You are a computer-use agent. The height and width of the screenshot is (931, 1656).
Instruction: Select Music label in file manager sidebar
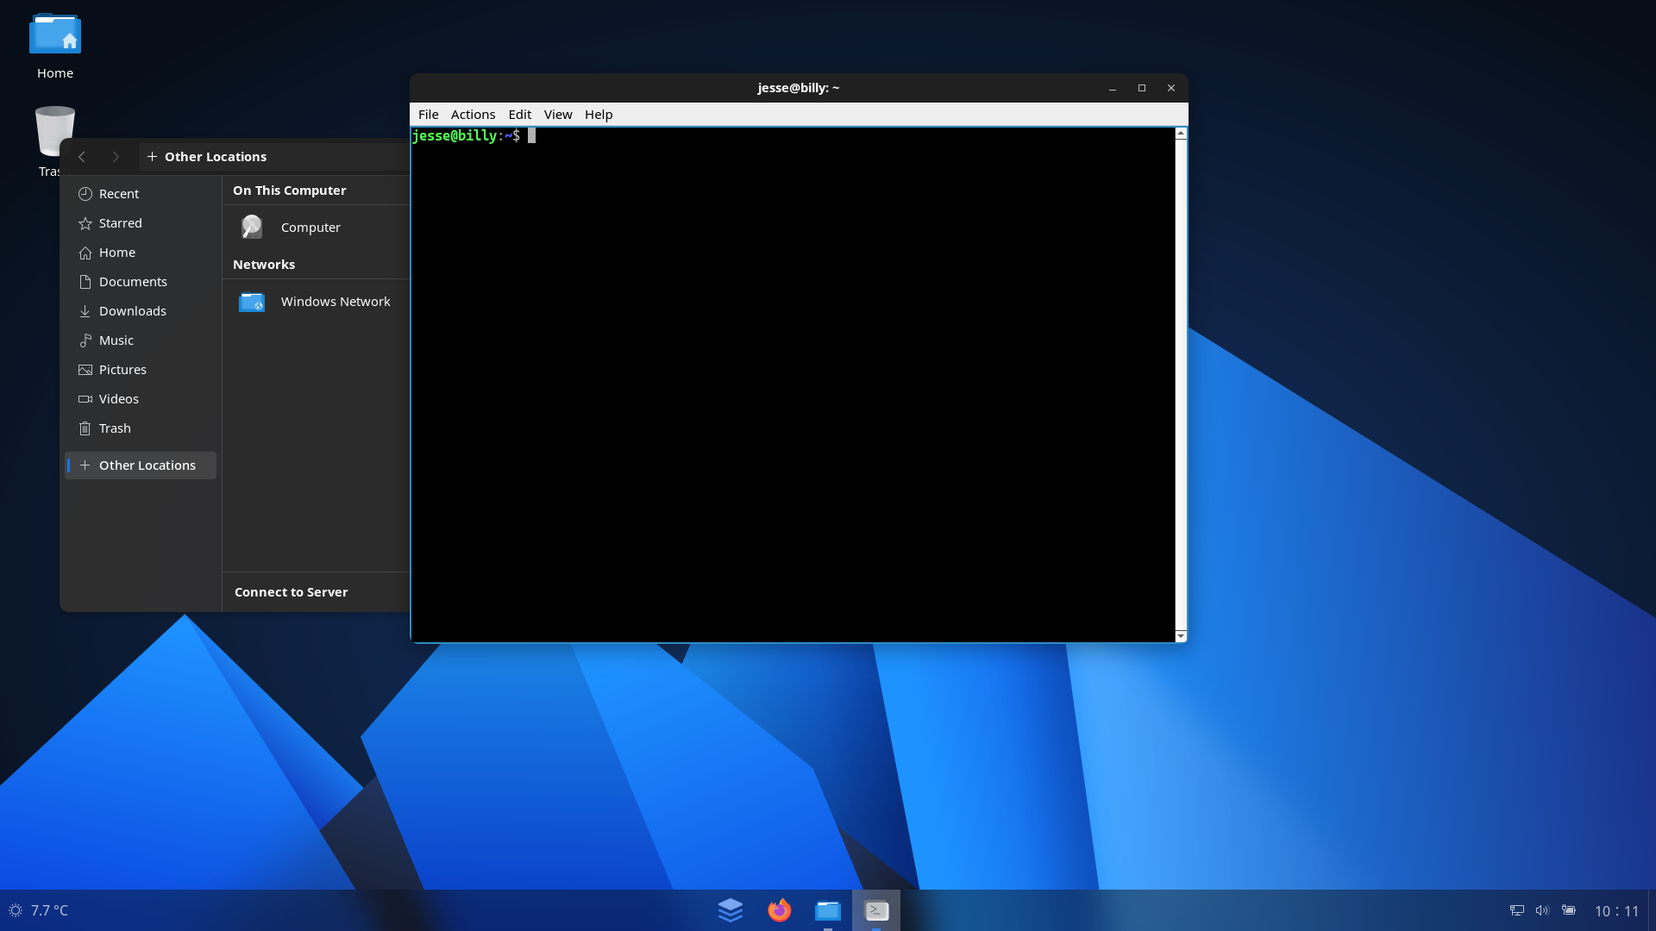116,341
